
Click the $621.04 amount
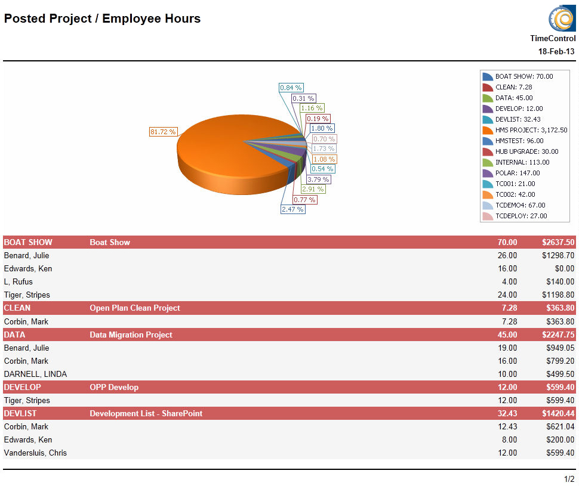point(560,426)
